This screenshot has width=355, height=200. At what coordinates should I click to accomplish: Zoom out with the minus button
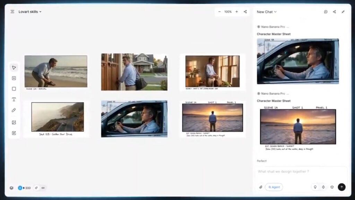pos(219,12)
